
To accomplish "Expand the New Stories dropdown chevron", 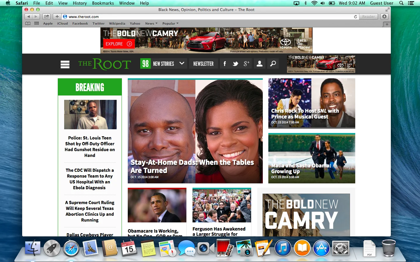I will [x=182, y=63].
